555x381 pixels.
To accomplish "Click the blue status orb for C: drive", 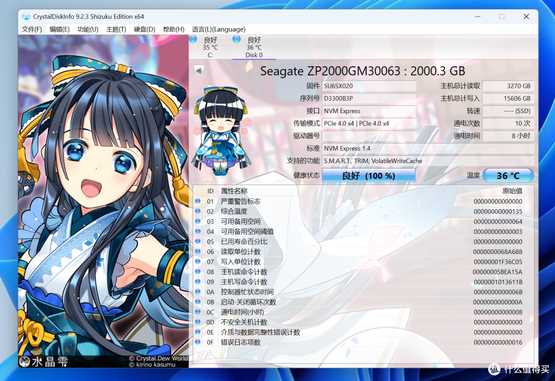I will [x=193, y=39].
